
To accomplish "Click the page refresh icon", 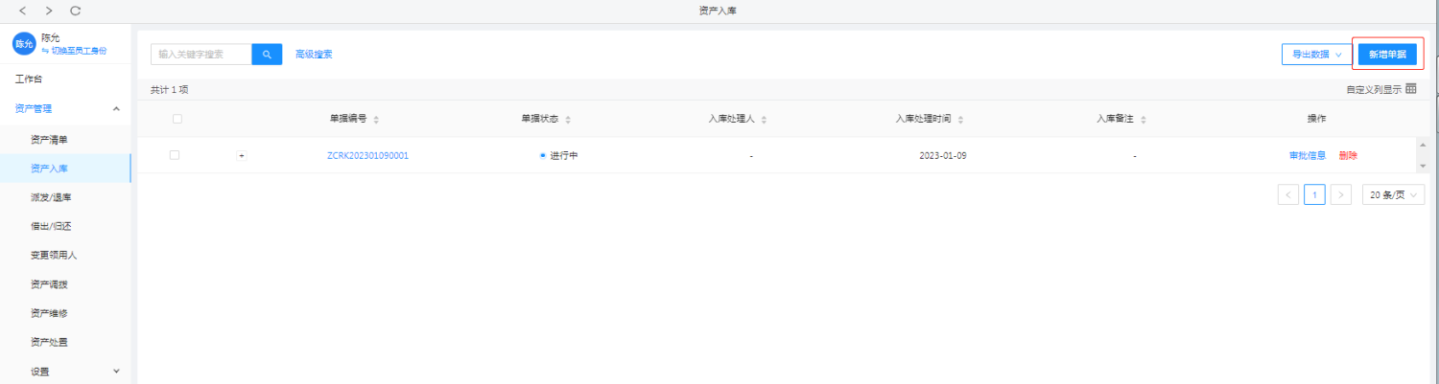I will [x=76, y=11].
